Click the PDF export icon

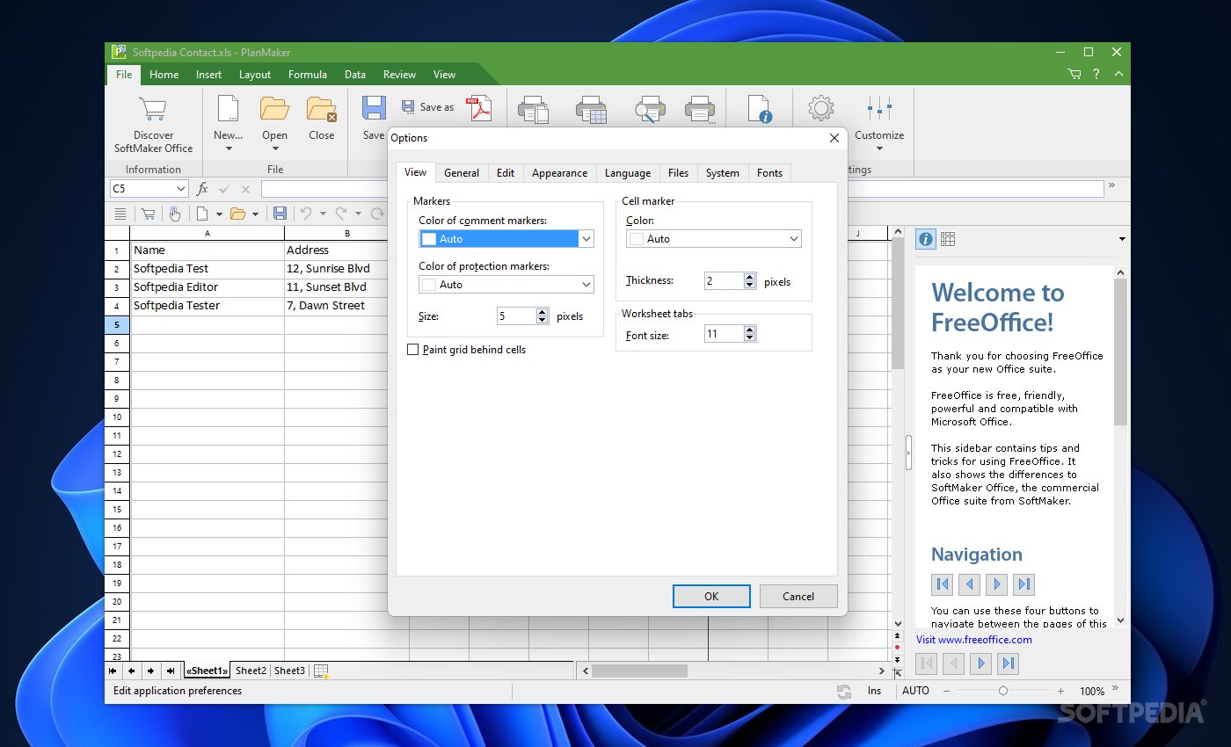(479, 108)
